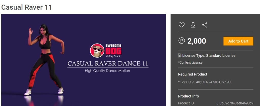Open the *Content License link
Screen dimensions: 260x106
point(190,63)
